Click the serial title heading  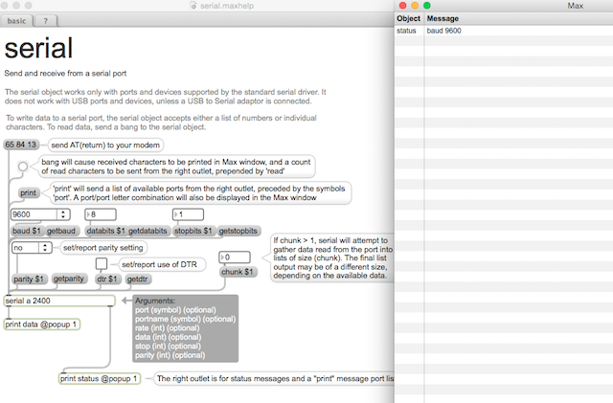(38, 48)
